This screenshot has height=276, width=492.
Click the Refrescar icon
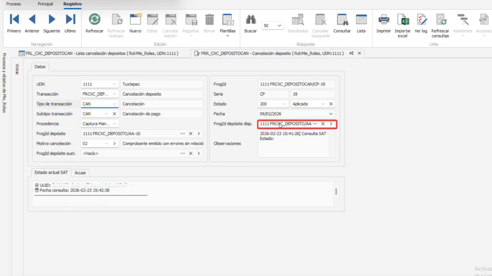[94, 20]
